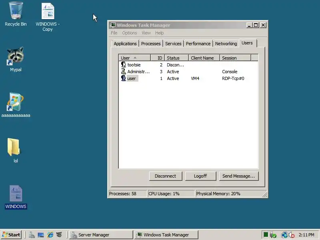This screenshot has width=320, height=240.
Task: Open the Options menu
Action: [130, 33]
